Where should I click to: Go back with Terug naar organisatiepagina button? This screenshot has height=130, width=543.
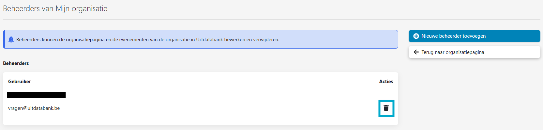(x=474, y=52)
